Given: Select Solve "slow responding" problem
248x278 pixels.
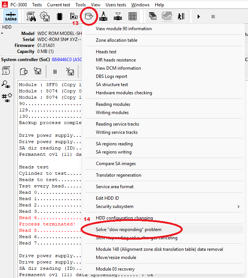Looking at the screenshot, I should coord(128,230).
